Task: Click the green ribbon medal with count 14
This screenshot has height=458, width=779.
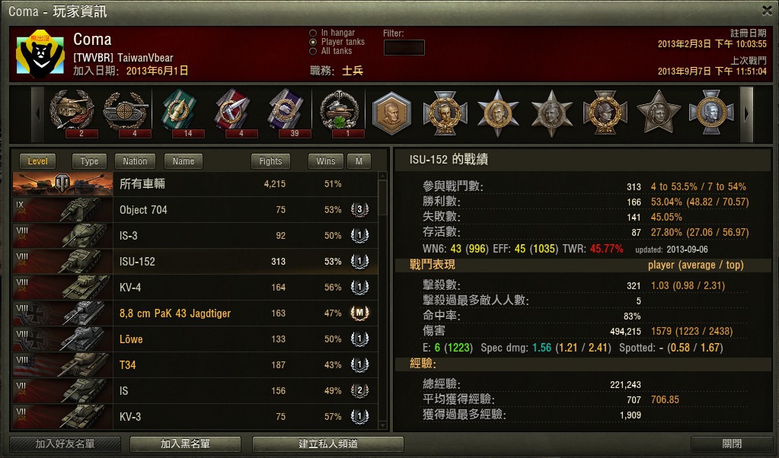Action: click(180, 113)
